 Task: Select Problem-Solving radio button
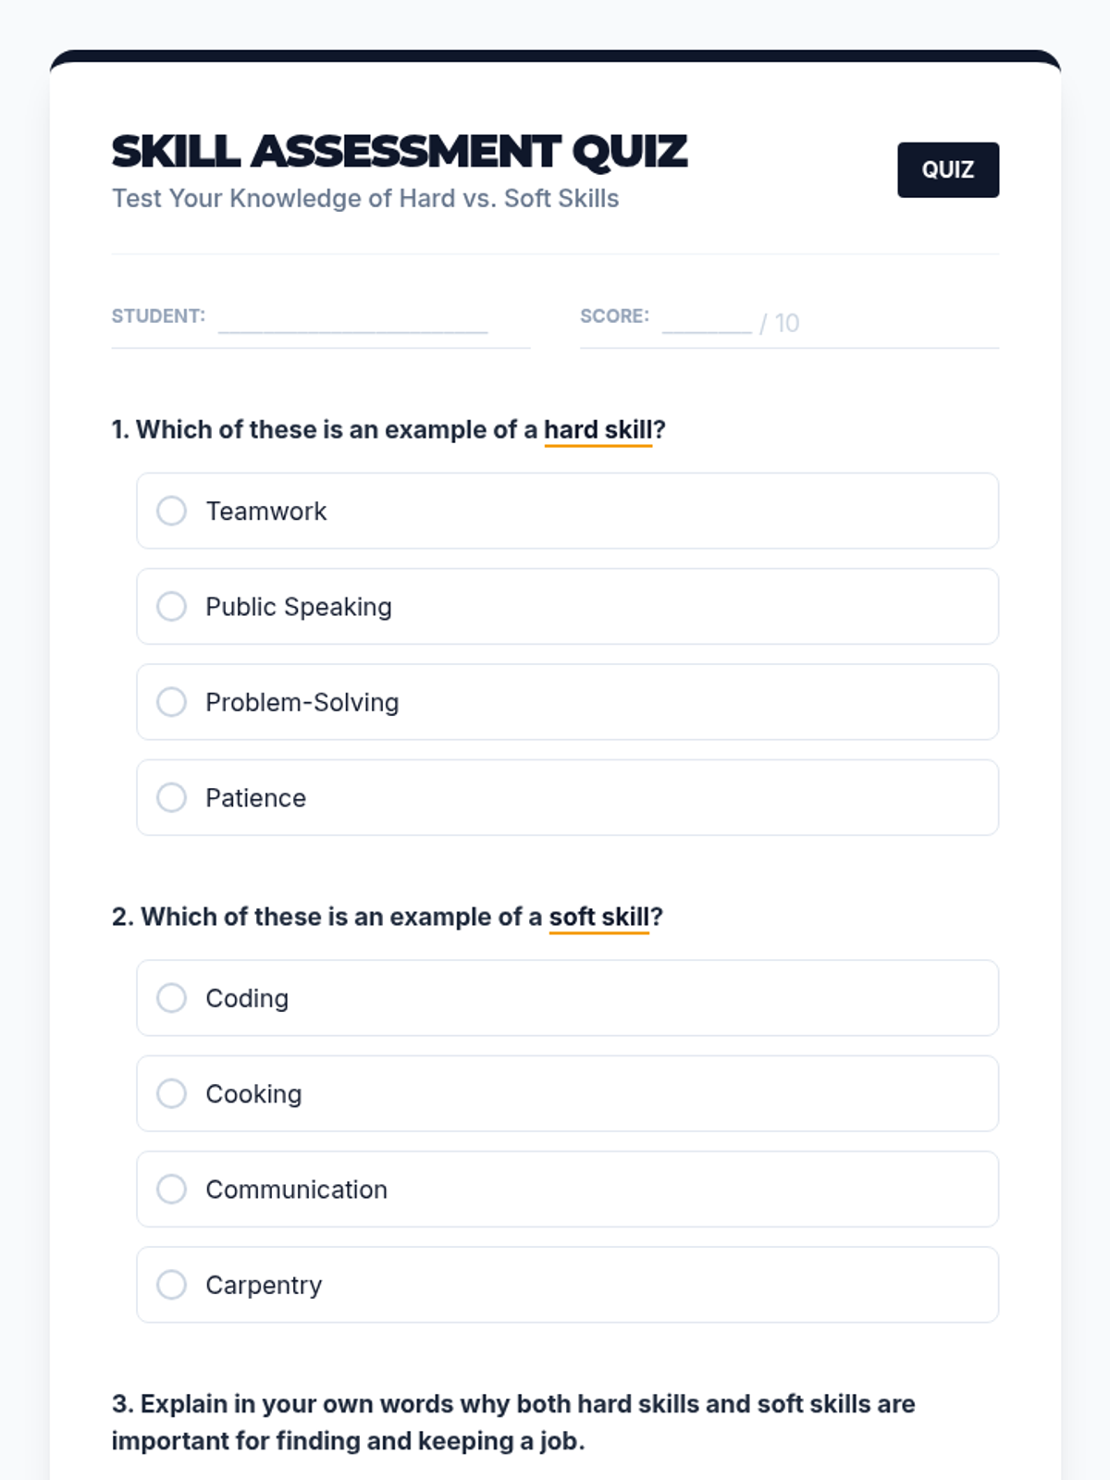click(x=171, y=702)
